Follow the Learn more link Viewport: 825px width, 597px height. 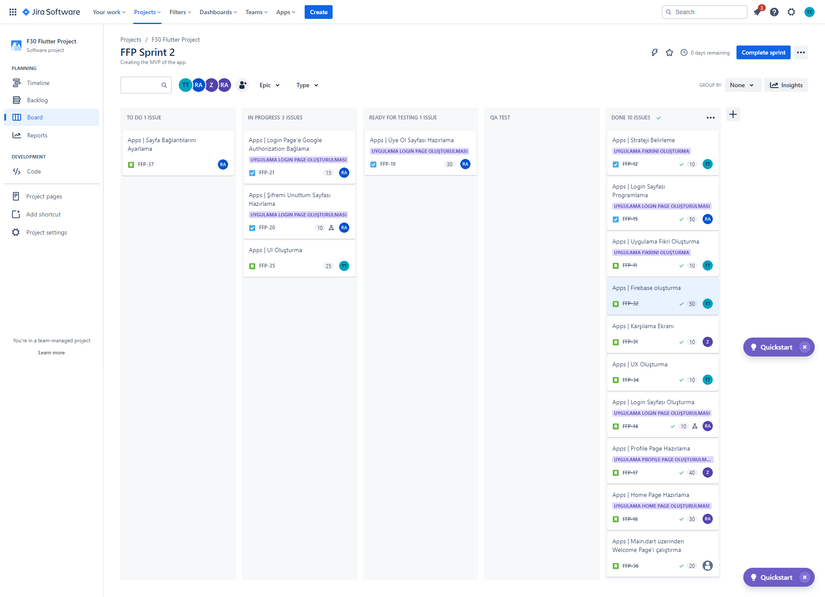click(51, 352)
